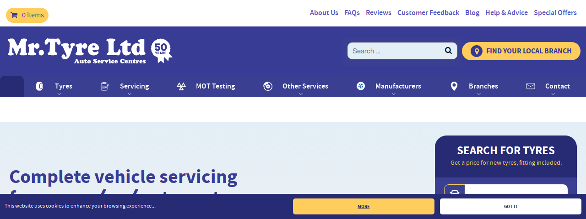Expand the Branches menu chevron
This screenshot has height=219, width=586.
479,94
